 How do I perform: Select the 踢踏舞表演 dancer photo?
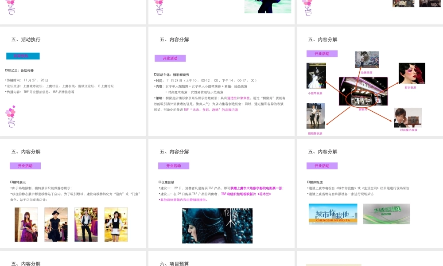click(315, 116)
